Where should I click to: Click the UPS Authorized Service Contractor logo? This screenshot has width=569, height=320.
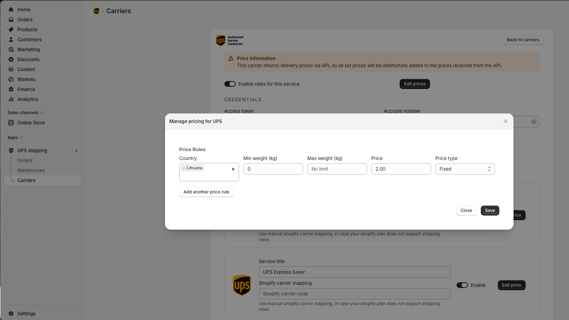230,41
